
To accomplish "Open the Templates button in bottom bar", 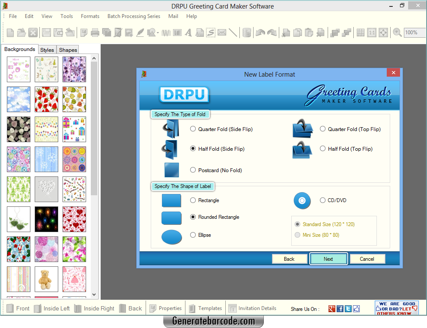I will pos(206,308).
